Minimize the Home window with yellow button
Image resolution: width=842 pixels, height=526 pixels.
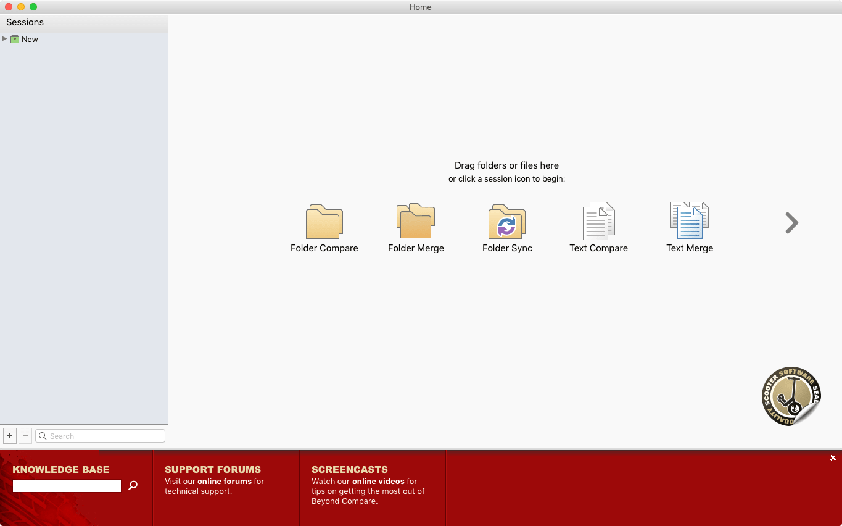pos(21,7)
